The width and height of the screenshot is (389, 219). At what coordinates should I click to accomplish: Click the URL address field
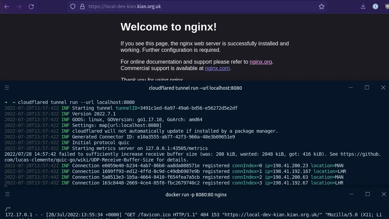pos(197,6)
